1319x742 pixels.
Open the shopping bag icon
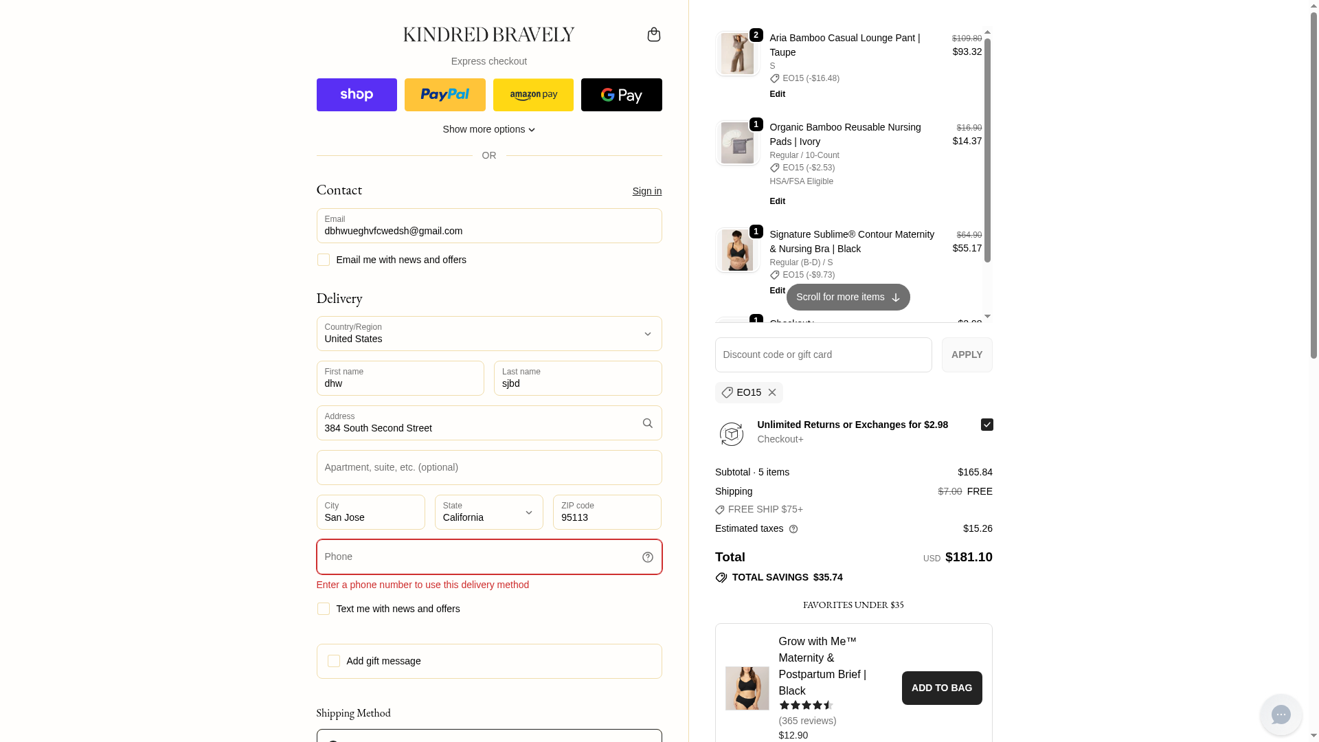653,34
